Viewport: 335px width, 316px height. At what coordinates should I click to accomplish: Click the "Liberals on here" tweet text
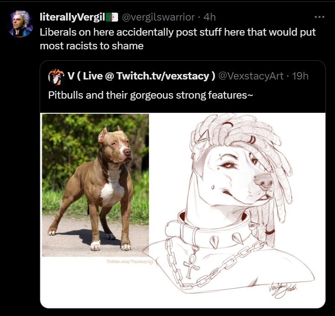click(178, 39)
